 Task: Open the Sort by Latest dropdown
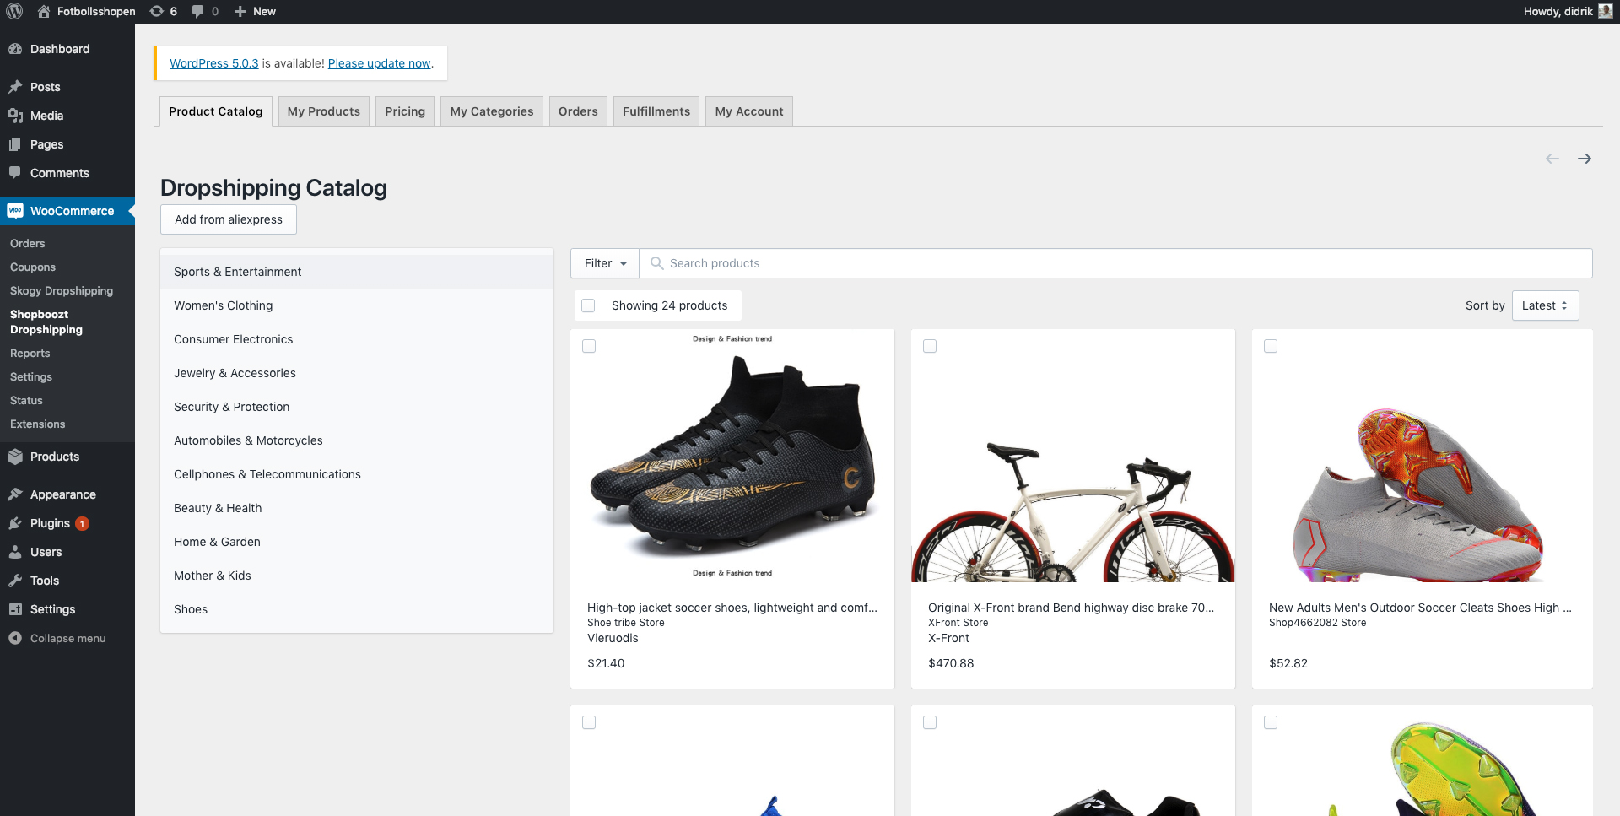(x=1545, y=305)
